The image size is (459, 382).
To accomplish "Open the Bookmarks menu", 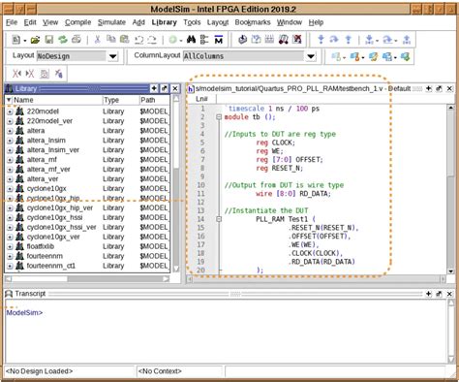I will [x=253, y=22].
